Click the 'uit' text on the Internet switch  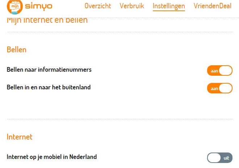[226, 158]
